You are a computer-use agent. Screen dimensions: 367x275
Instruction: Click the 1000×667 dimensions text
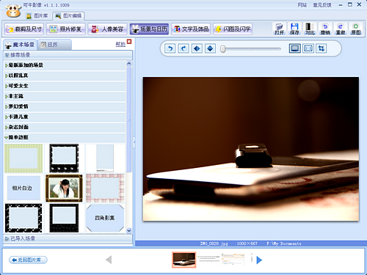coord(247,243)
